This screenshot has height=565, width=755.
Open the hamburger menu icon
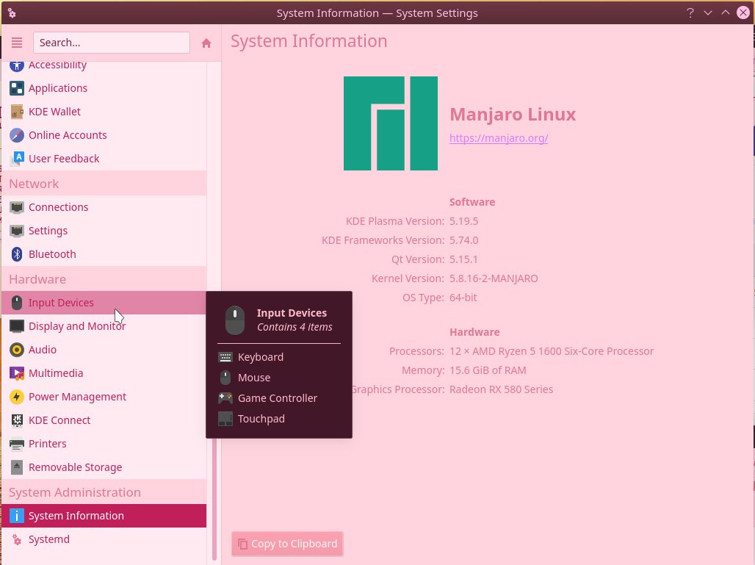tap(17, 43)
